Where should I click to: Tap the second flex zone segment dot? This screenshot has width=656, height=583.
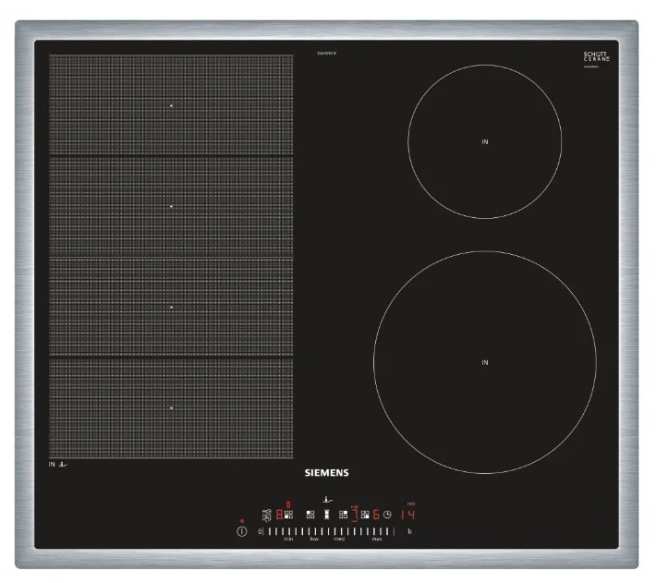171,206
